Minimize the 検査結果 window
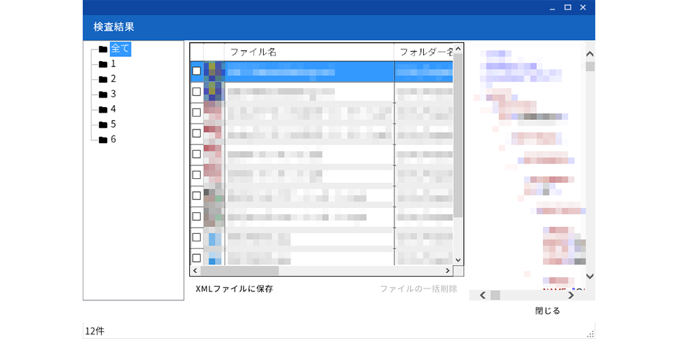Viewport: 678px width, 339px height. (552, 7)
